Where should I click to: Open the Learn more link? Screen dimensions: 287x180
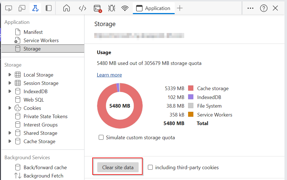pyautogui.click(x=109, y=75)
